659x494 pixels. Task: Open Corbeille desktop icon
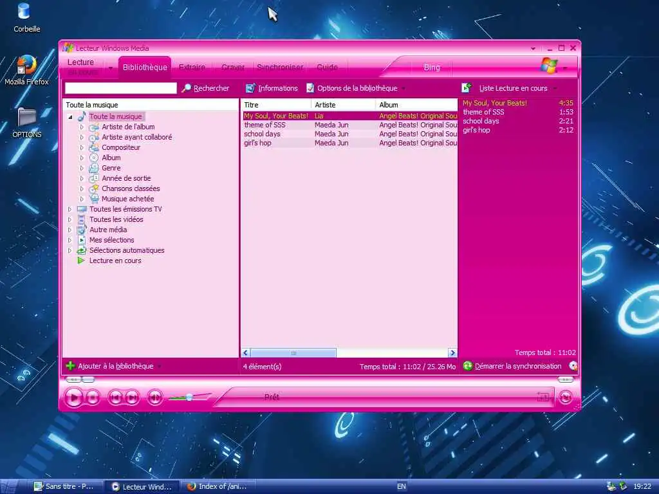(x=26, y=17)
